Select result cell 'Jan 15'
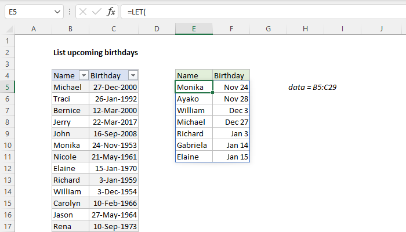The image size is (406, 232). pyautogui.click(x=231, y=157)
